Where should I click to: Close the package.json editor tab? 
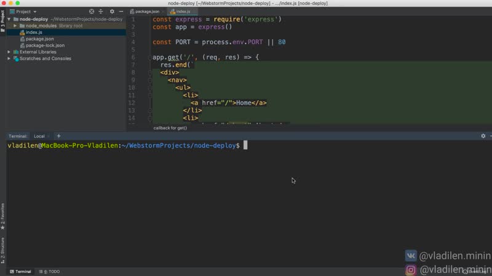163,12
